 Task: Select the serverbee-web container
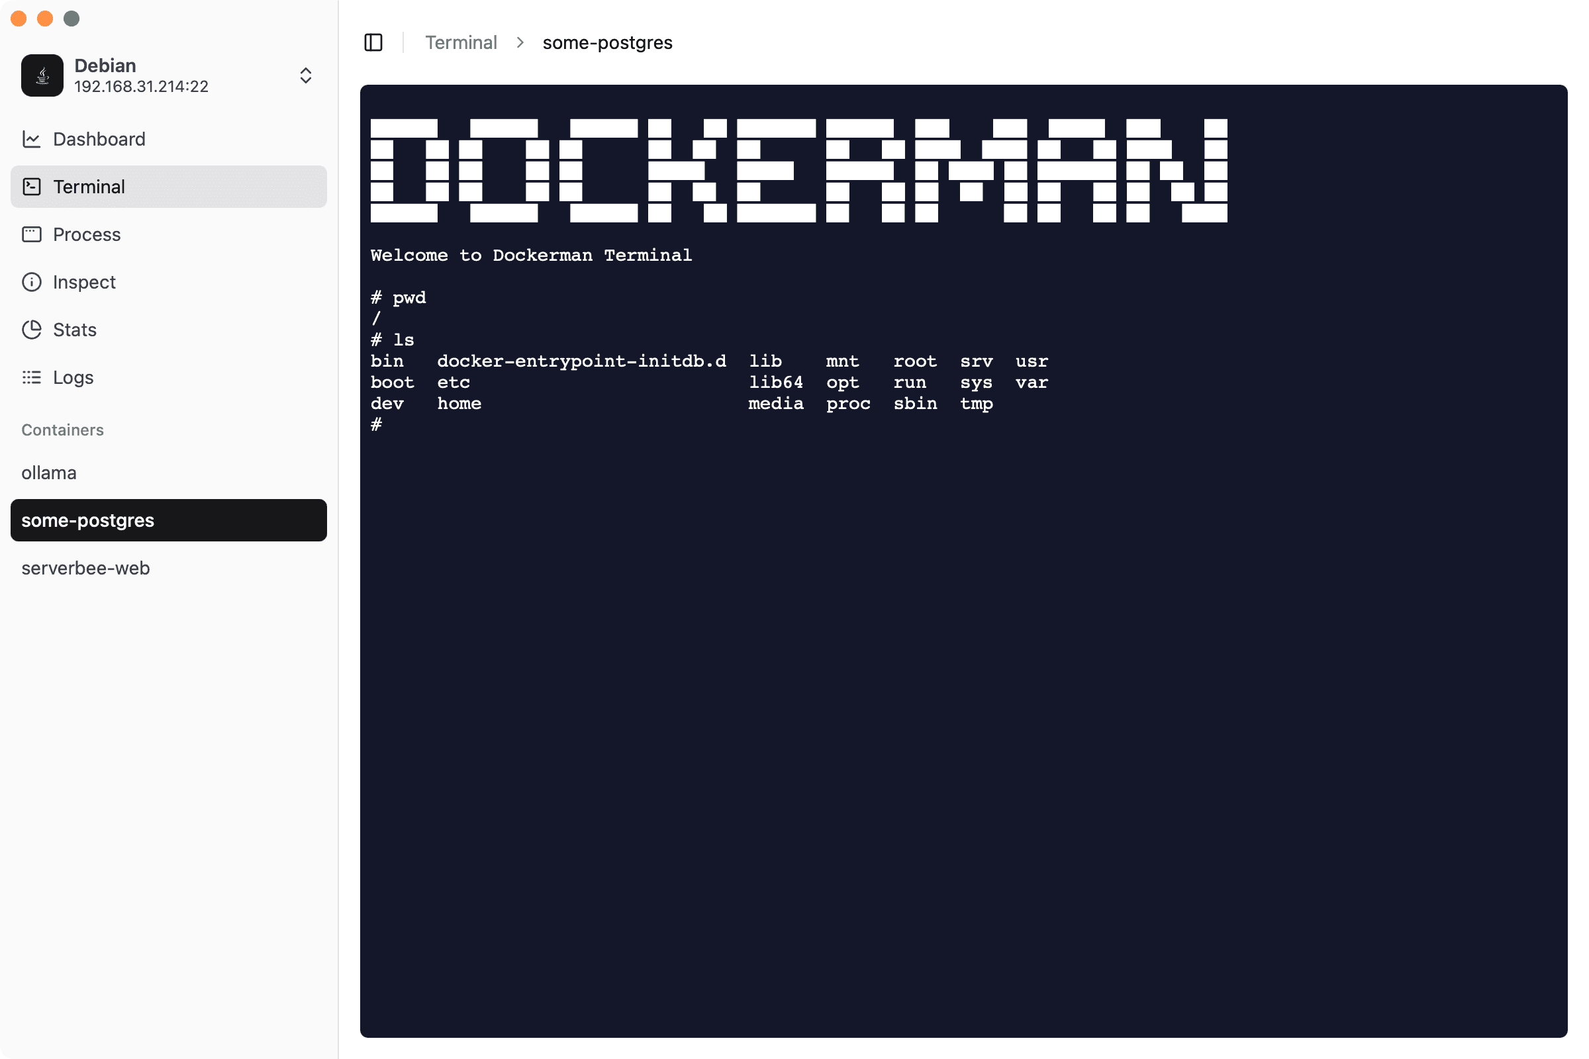(x=86, y=568)
